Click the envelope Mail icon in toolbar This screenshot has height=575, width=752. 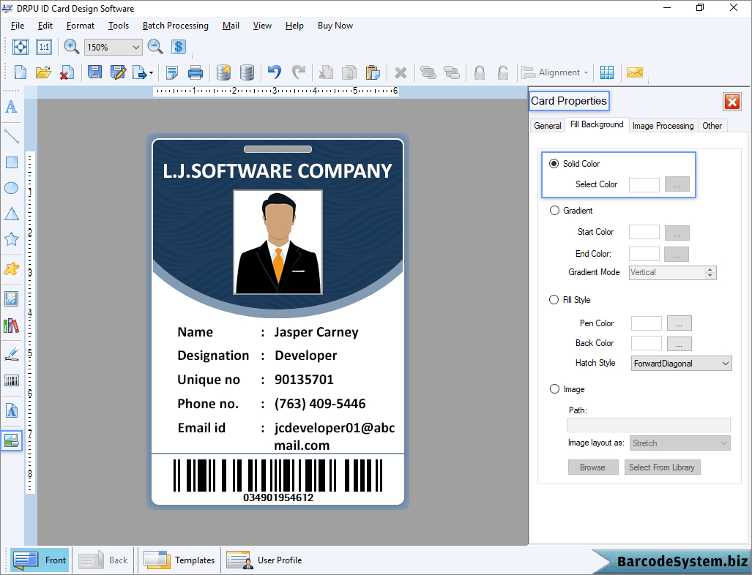click(x=634, y=72)
